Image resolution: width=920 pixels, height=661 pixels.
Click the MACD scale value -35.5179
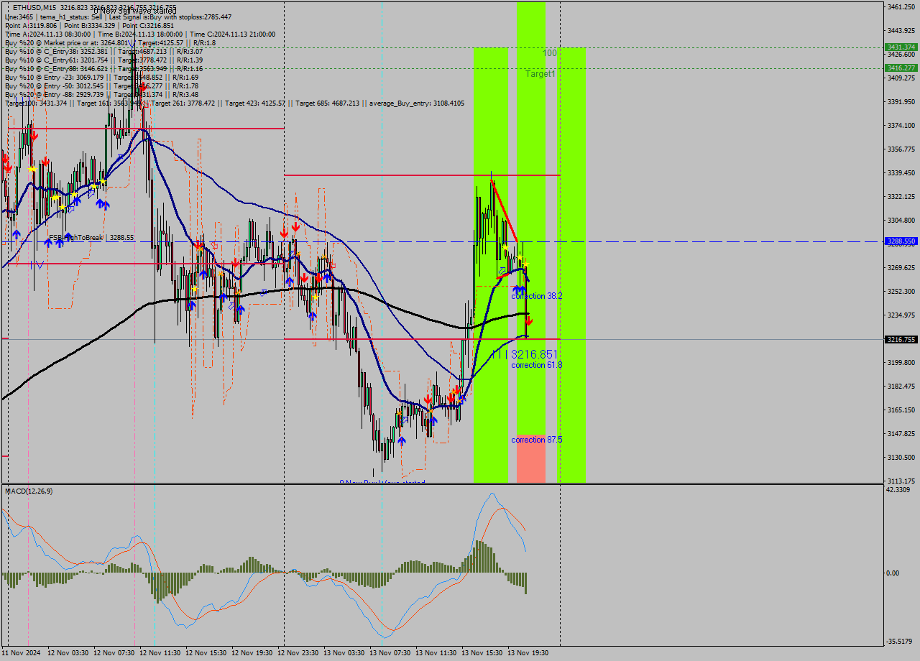(x=900, y=641)
